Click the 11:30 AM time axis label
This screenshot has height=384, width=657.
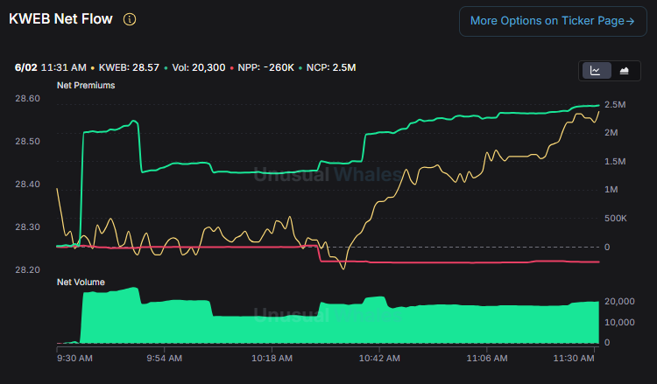pos(574,359)
